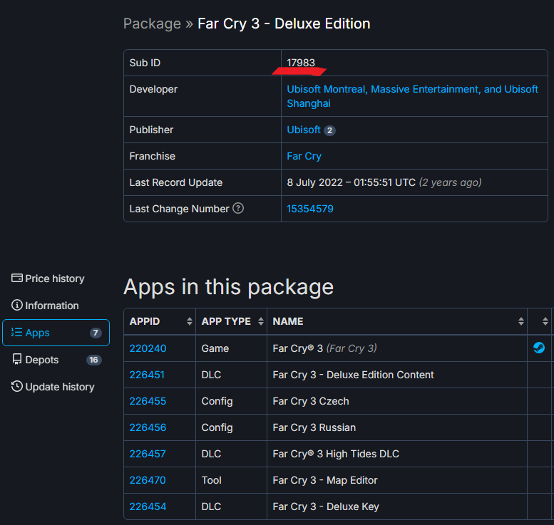The image size is (554, 525).
Task: Click the Steam store icon for Far Cry 3
Action: tap(539, 348)
